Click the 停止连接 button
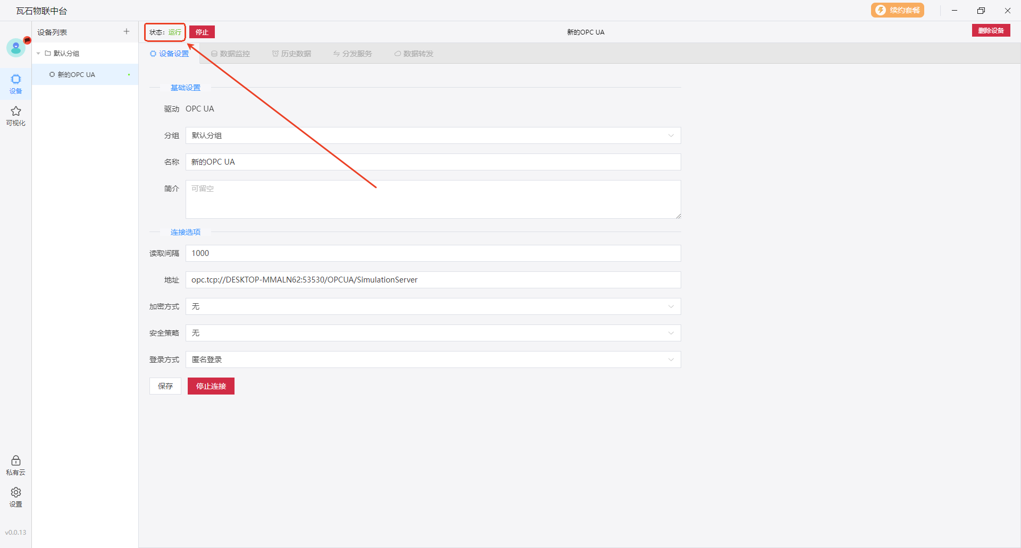 [x=211, y=386]
